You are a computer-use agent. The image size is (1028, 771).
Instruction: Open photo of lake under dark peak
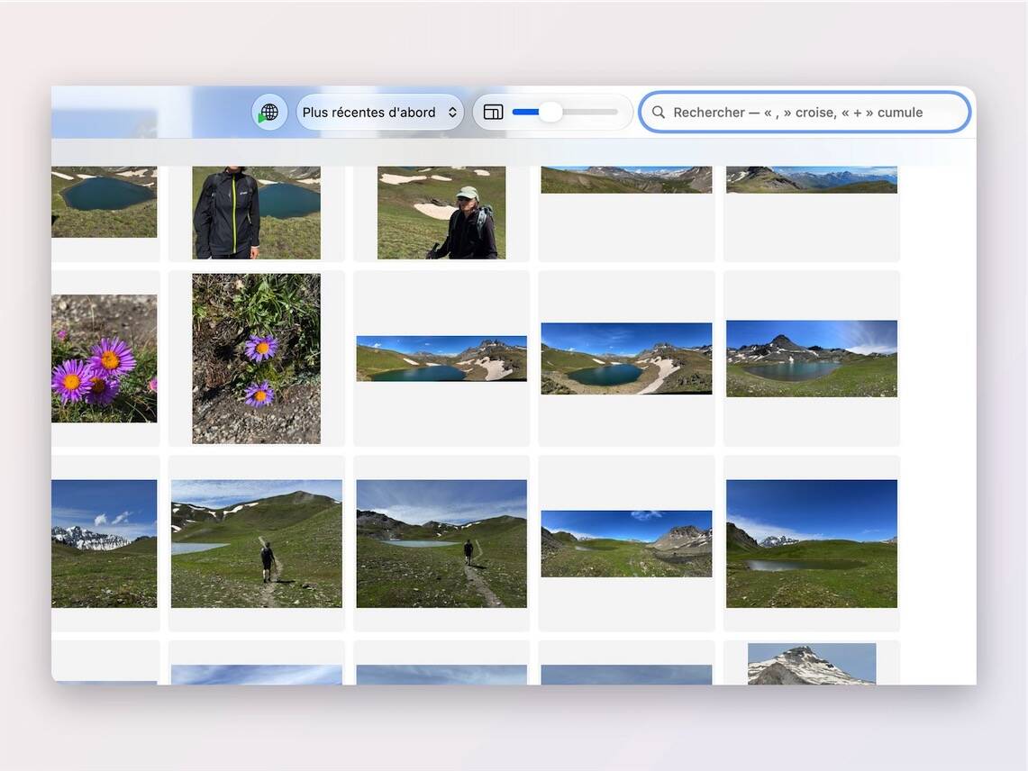coord(812,358)
